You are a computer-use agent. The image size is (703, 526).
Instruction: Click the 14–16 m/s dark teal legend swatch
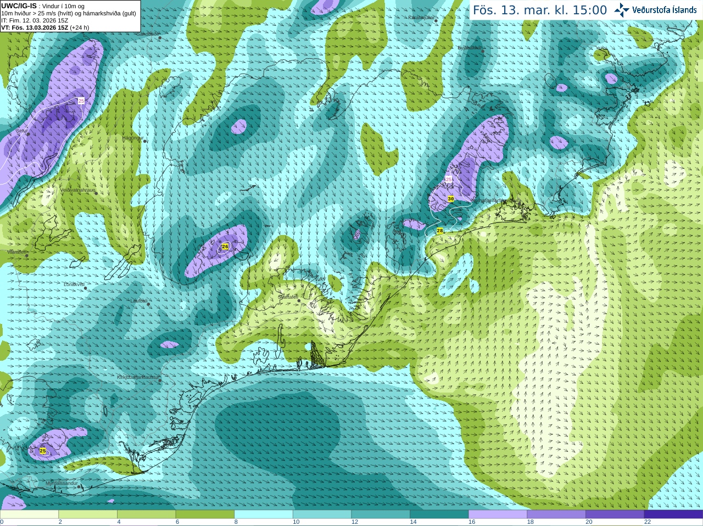[x=439, y=514]
